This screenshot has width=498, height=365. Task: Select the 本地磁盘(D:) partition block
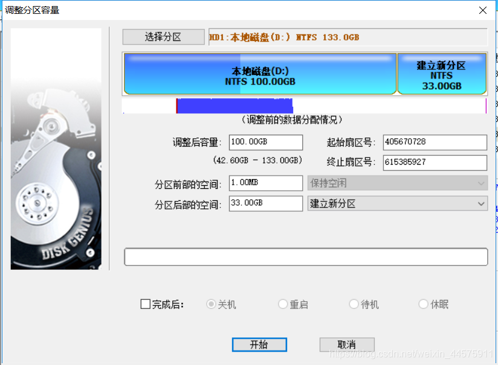(x=259, y=74)
